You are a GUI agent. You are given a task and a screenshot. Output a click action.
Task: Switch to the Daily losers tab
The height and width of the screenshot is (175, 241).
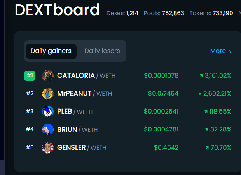(x=102, y=51)
